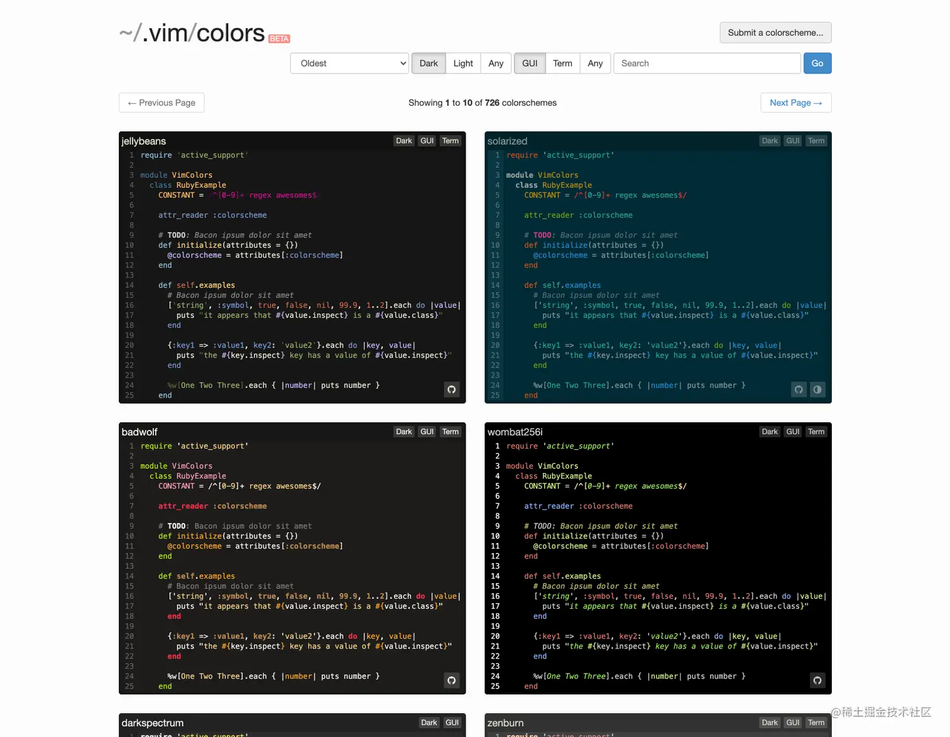
Task: Select the GUI filter toggle
Action: [530, 63]
